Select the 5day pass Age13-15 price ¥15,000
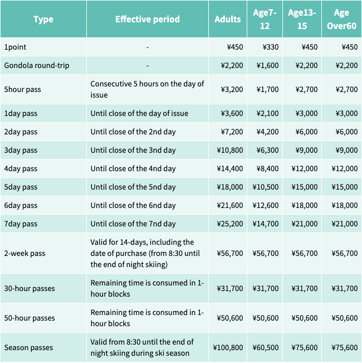 [305, 187]
